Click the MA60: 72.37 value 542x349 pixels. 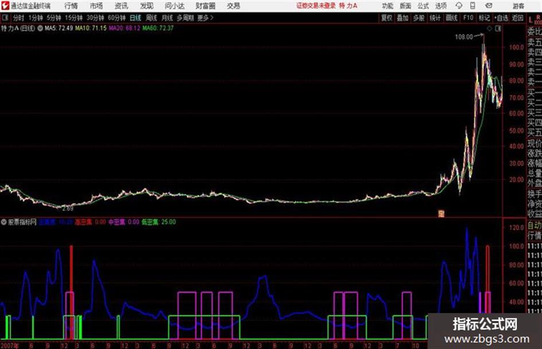tap(158, 28)
